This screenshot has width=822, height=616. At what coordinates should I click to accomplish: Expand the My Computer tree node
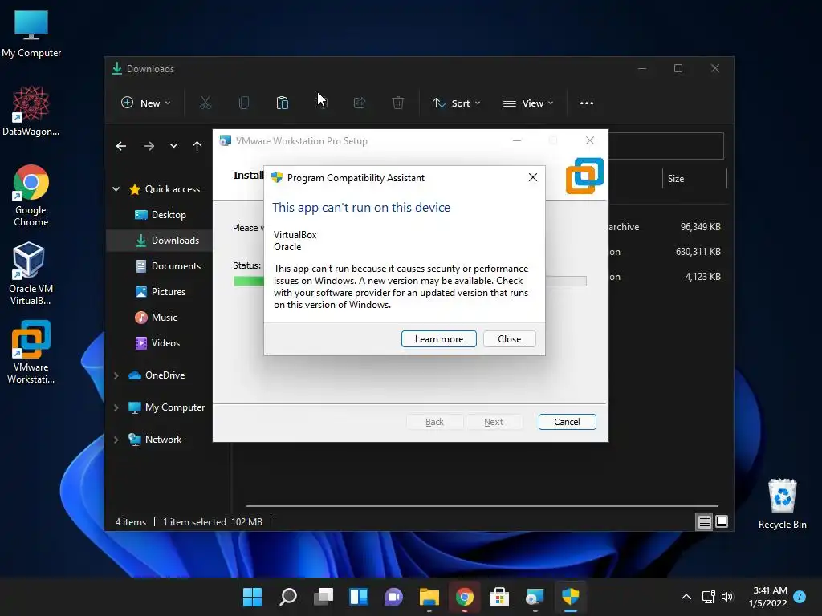(x=116, y=407)
